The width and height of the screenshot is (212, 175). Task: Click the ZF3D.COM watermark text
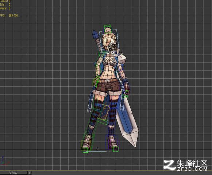point(192,169)
